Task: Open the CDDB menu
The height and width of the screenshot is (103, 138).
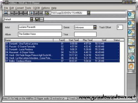Action: click(36, 8)
